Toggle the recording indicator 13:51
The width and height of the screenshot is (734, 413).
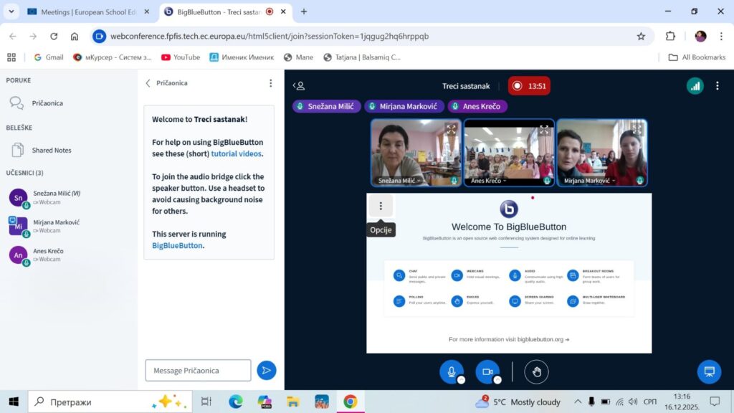coord(529,86)
